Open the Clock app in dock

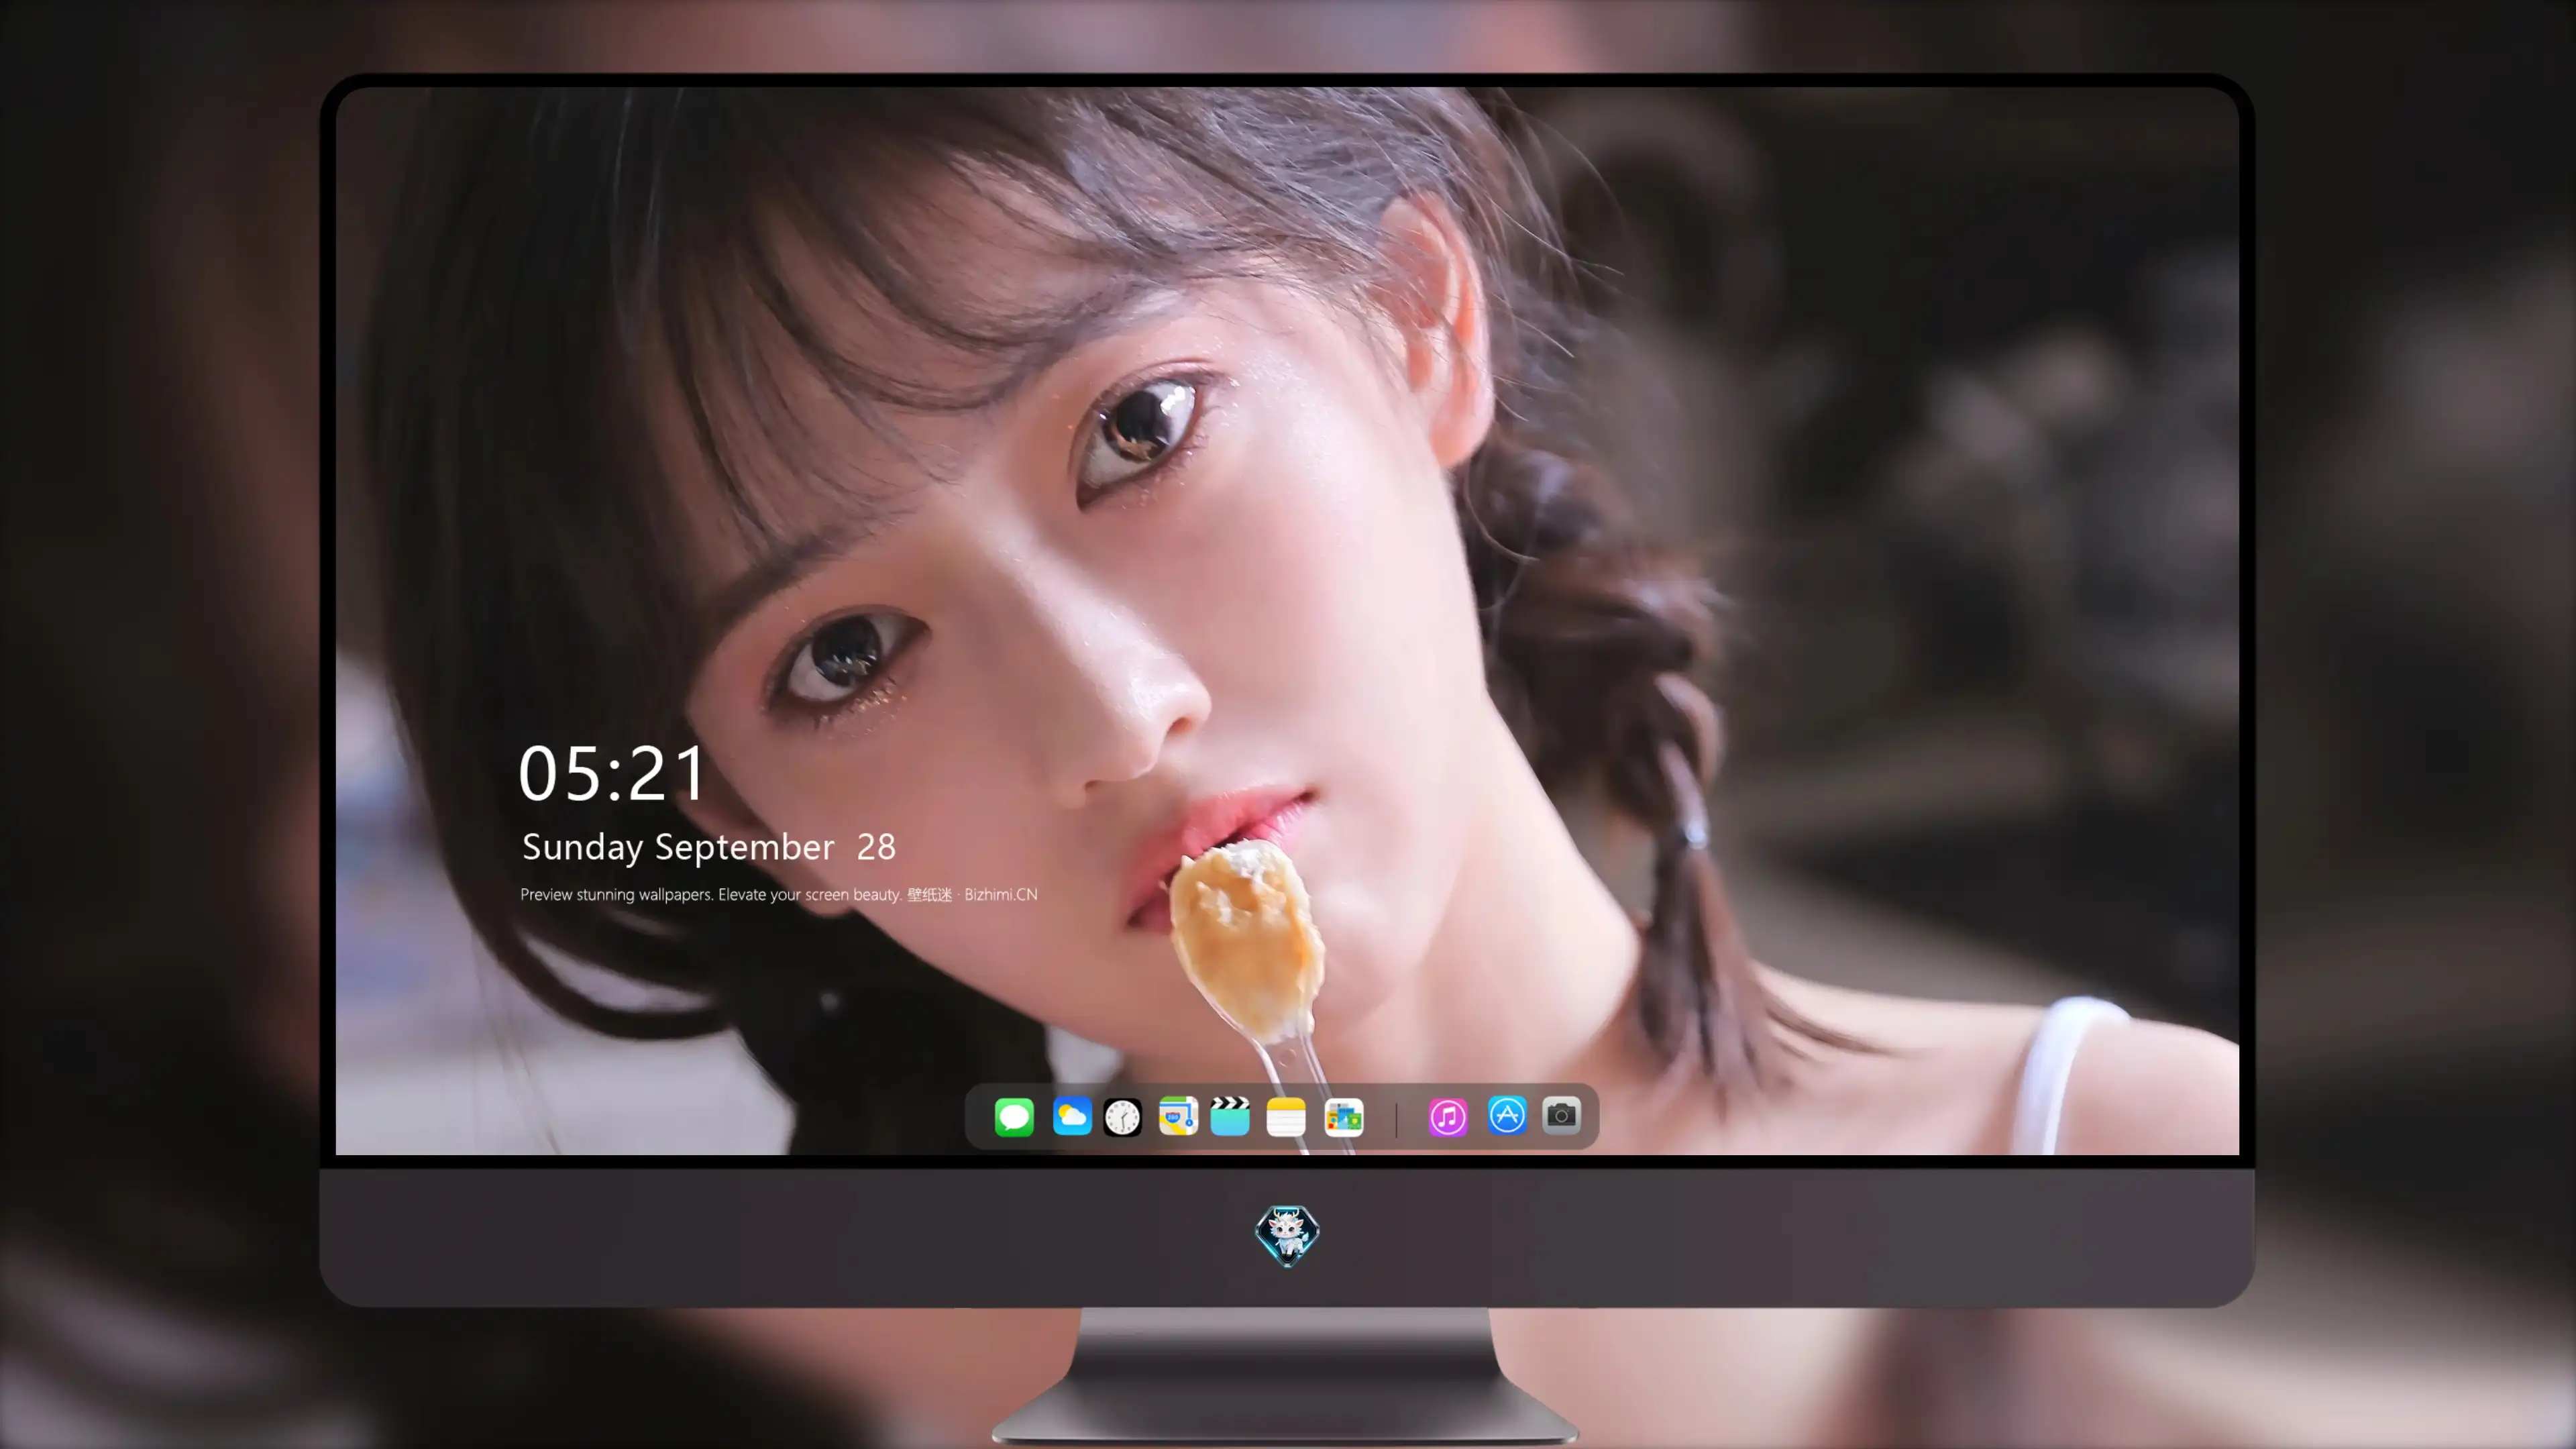[x=1122, y=1117]
